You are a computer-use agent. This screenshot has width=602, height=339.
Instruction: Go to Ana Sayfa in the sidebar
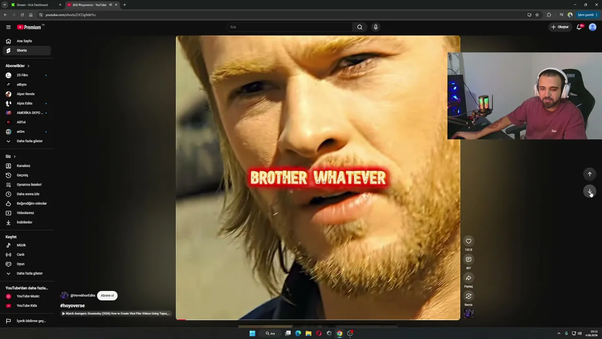pos(27,41)
